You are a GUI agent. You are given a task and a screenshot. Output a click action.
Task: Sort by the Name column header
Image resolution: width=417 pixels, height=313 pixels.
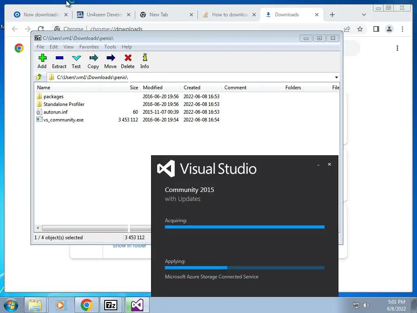click(67, 88)
